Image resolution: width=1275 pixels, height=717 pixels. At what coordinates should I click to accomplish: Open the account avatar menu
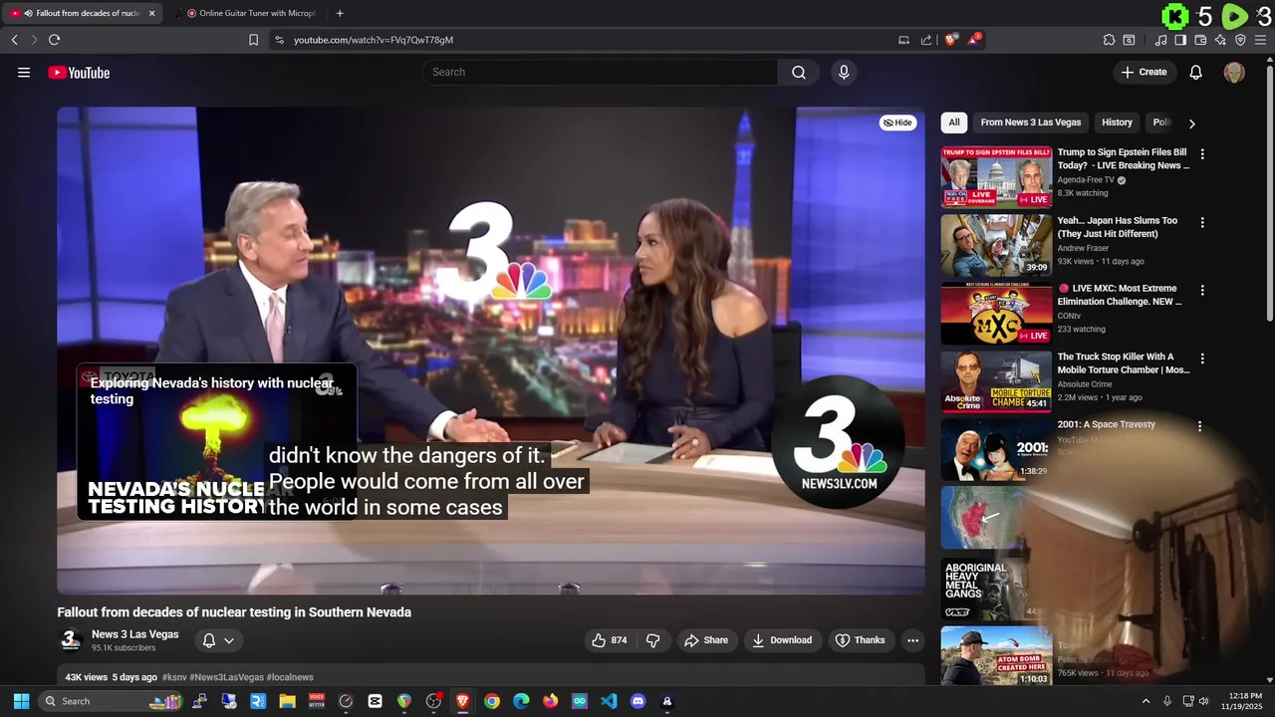[x=1234, y=72]
